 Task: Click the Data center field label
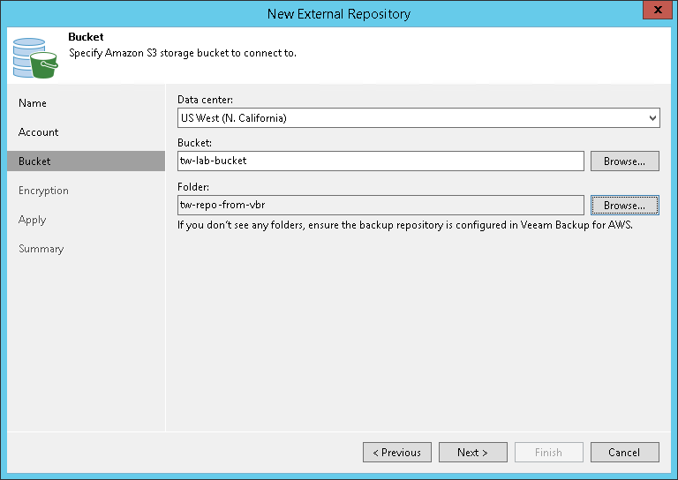coord(205,99)
